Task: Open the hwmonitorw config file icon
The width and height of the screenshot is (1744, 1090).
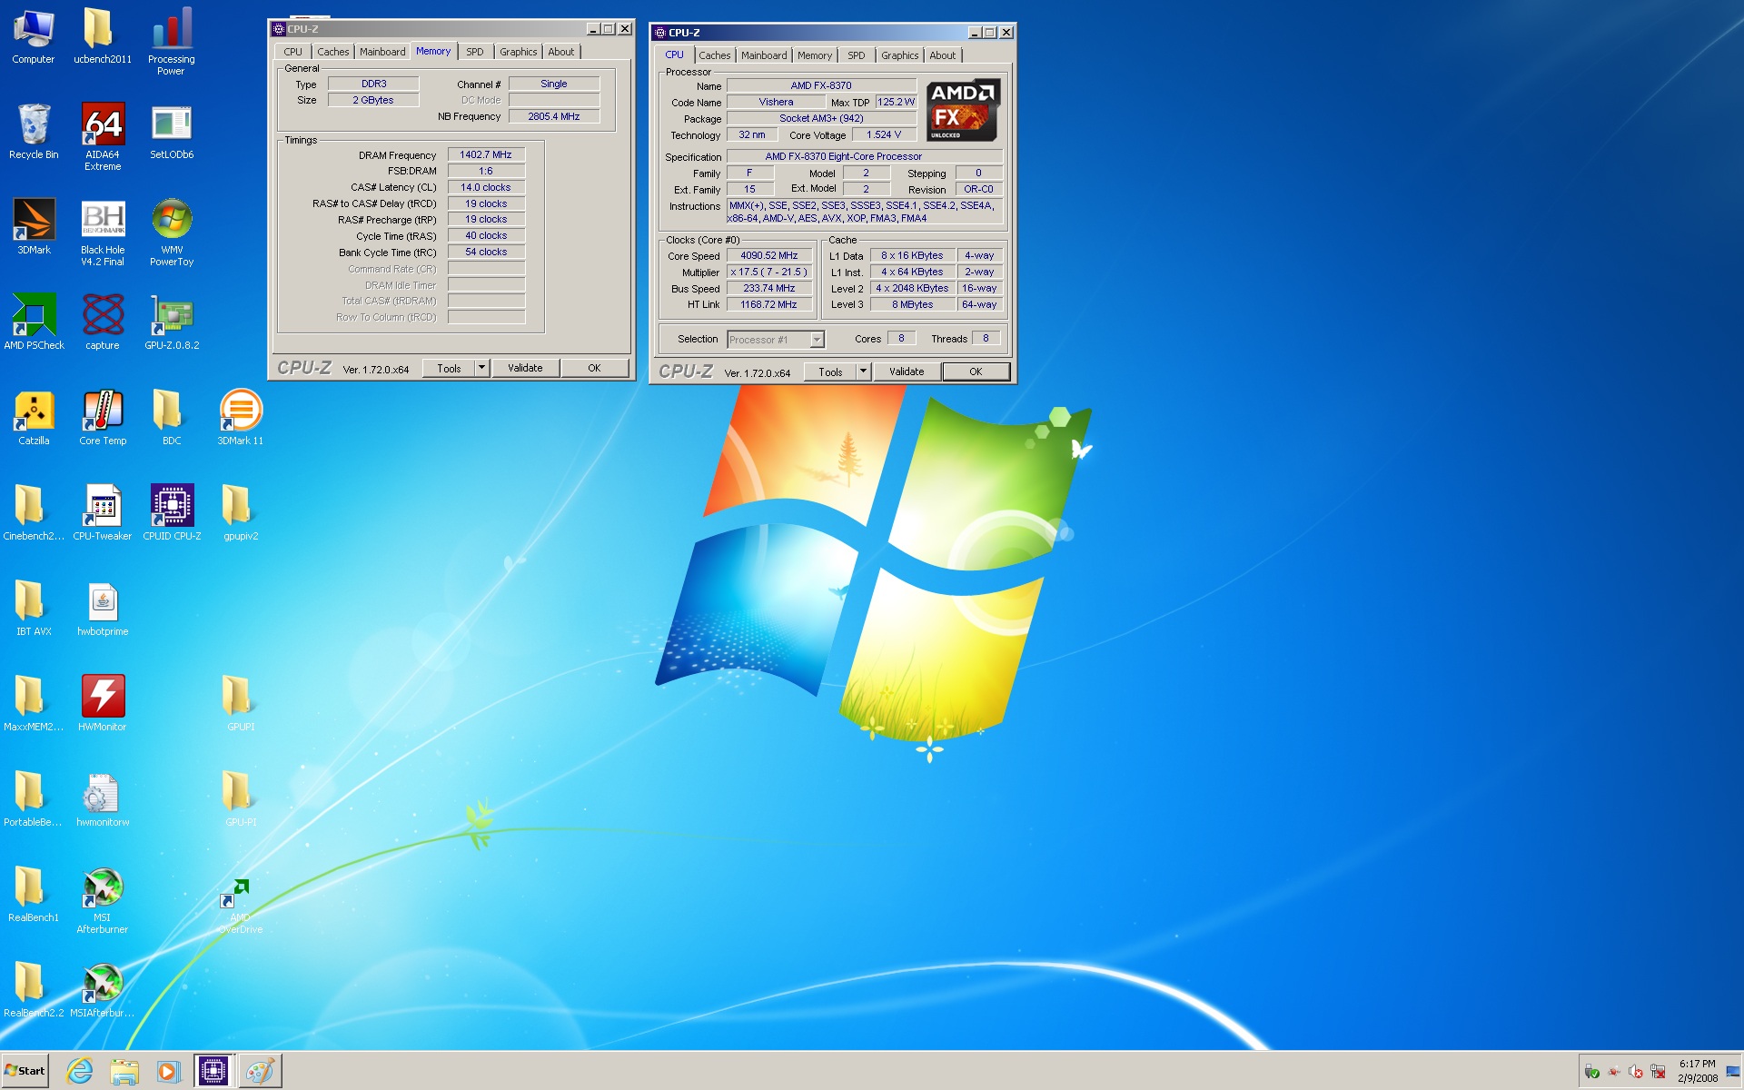Action: coord(103,799)
